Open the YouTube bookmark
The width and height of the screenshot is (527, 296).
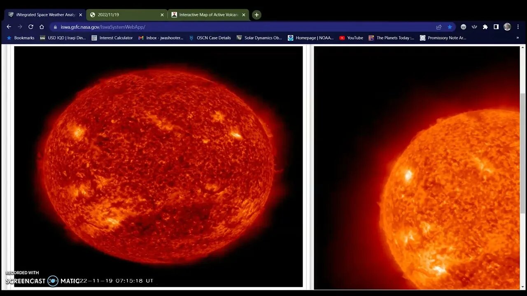pos(351,38)
